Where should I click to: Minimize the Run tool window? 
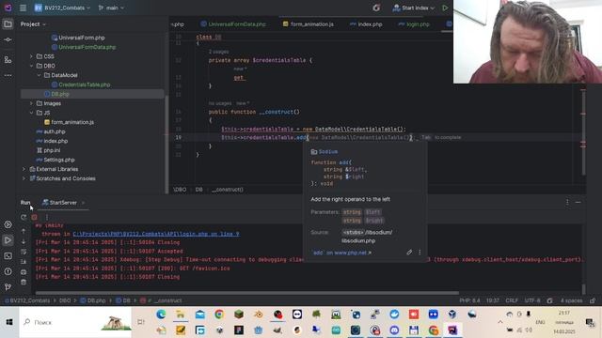coord(578,202)
